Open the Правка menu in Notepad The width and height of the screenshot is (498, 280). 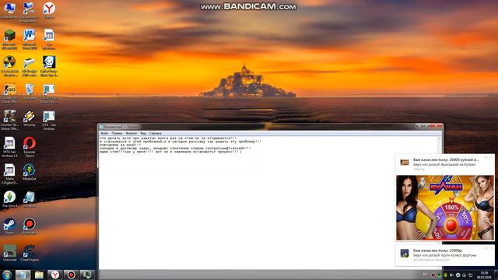[117, 133]
